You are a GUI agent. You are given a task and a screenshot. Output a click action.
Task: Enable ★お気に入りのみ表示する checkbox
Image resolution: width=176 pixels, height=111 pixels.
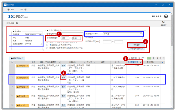click(47, 45)
